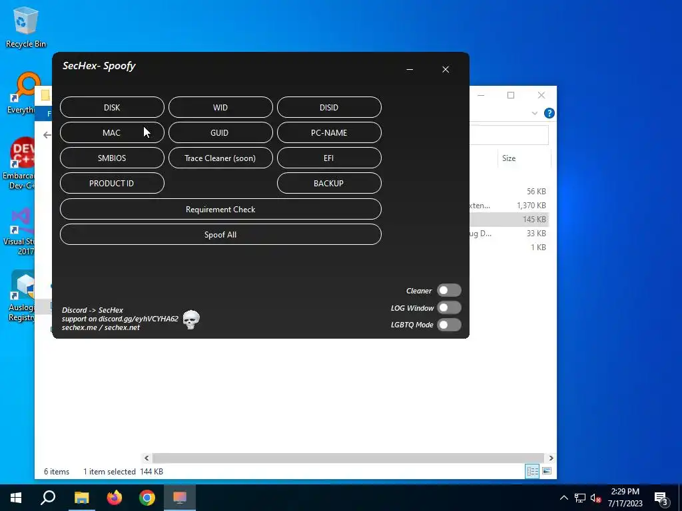Viewport: 682px width, 511px height.
Task: Open the Recycle Bin desktop icon
Action: click(26, 27)
